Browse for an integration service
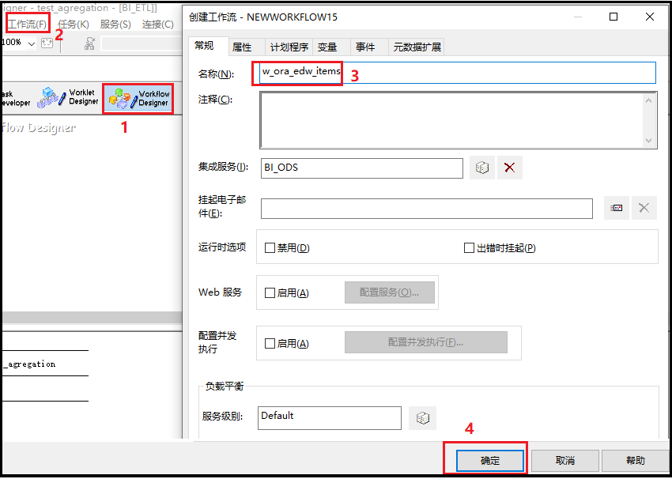The width and height of the screenshot is (672, 479). [x=481, y=167]
